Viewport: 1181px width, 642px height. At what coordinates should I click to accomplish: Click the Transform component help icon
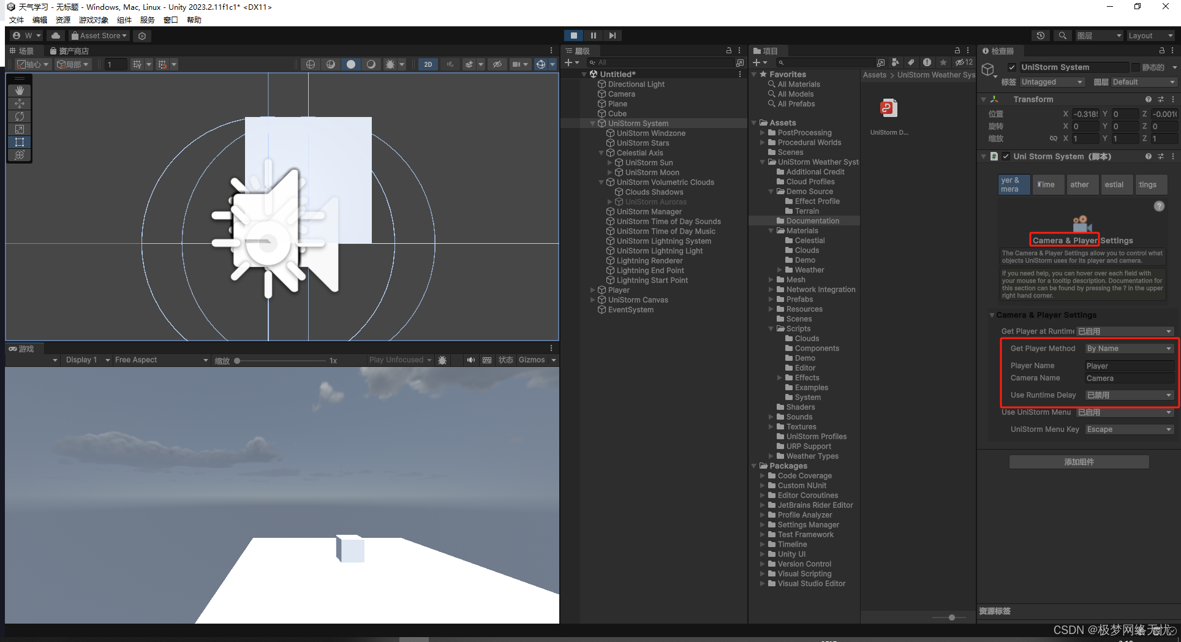[1149, 99]
